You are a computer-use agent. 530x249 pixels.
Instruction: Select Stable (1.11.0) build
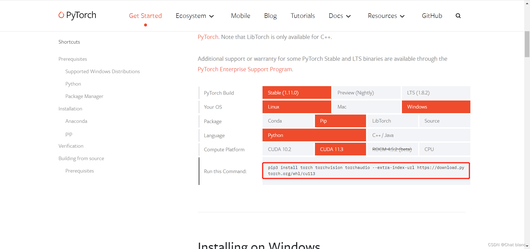(297, 92)
